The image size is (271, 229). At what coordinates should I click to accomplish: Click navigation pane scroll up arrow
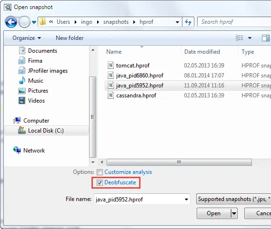click(x=93, y=50)
